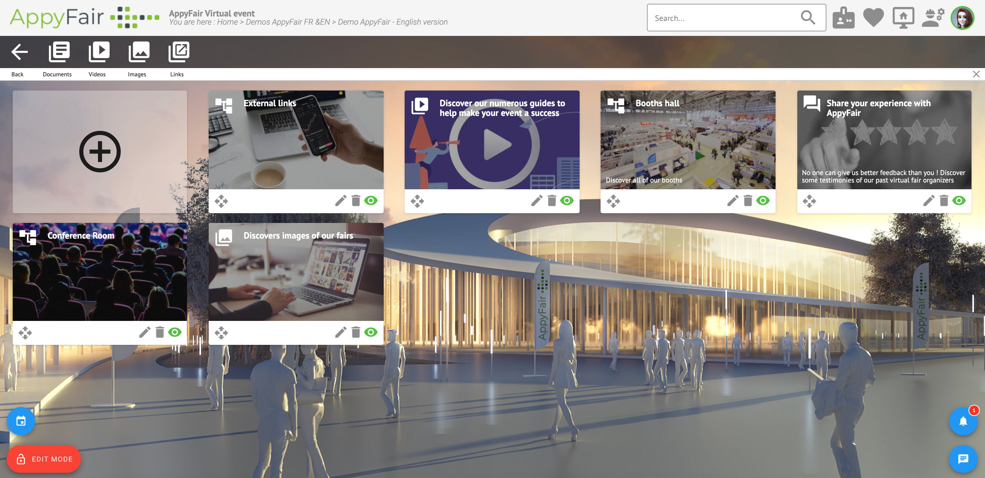Click the add new content plus card
This screenshot has height=478, width=985.
click(100, 150)
